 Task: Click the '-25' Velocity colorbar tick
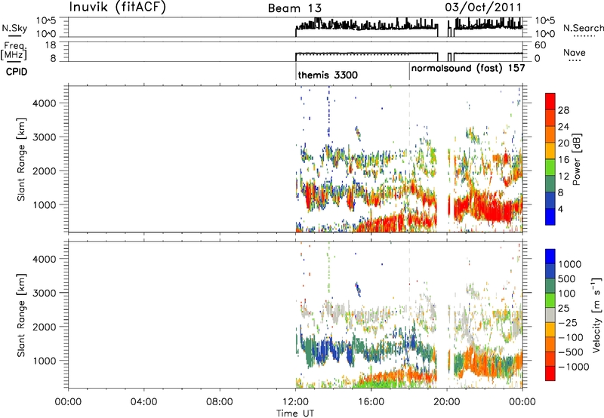567,322
